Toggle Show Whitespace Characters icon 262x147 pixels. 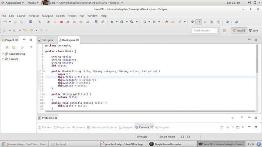[x=218, y=22]
